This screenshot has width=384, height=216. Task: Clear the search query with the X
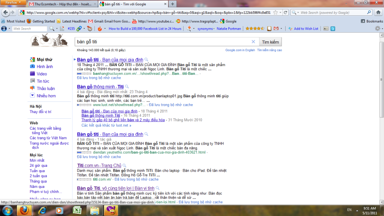[x=253, y=42]
